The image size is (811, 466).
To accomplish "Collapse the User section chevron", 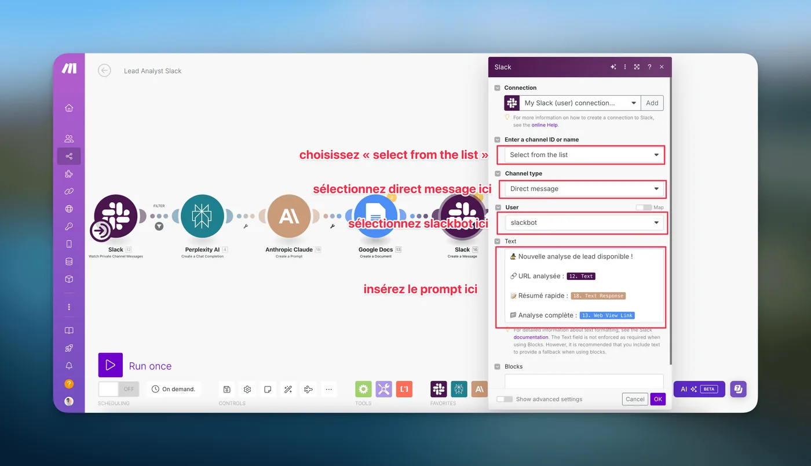I will click(x=497, y=207).
